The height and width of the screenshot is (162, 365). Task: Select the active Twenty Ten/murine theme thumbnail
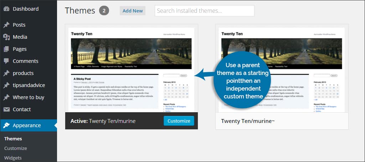[x=132, y=68]
